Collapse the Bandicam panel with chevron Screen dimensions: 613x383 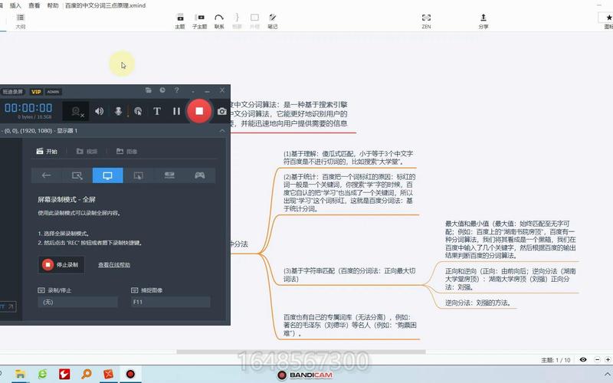click(222, 130)
